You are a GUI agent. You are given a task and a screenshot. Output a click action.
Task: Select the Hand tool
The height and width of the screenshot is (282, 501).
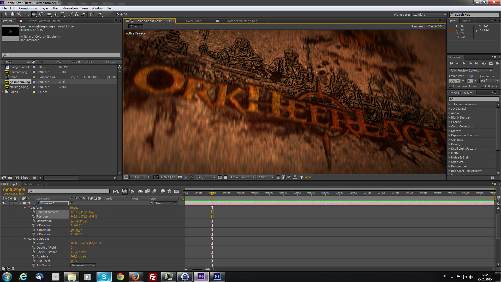12,14
